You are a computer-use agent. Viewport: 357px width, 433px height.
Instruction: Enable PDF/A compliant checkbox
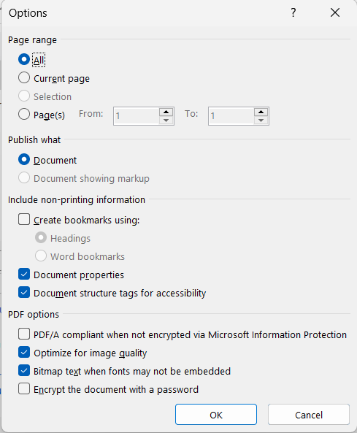(x=24, y=334)
